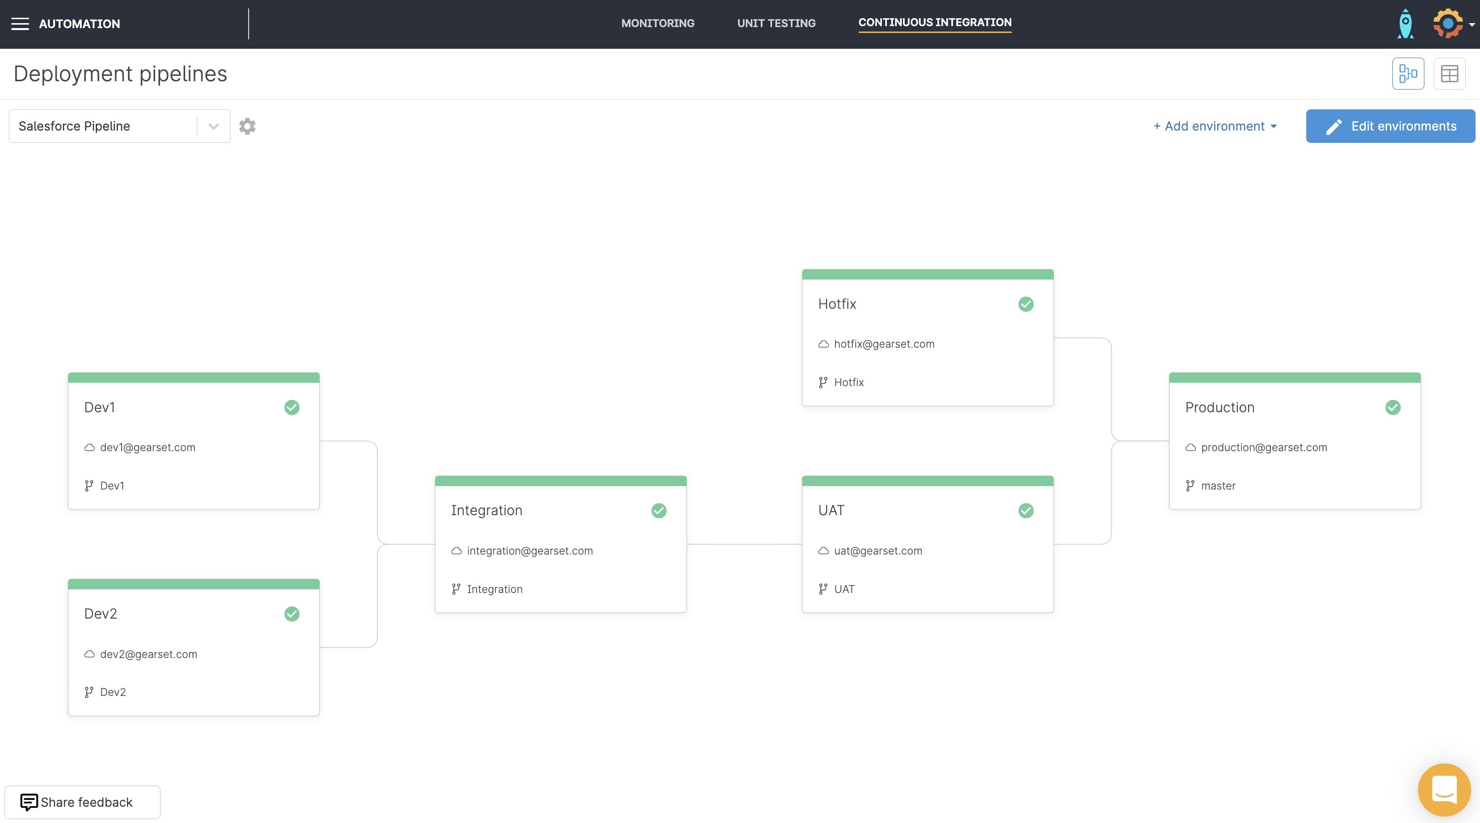Switch to pipeline diagram view
The width and height of the screenshot is (1480, 823).
tap(1408, 73)
